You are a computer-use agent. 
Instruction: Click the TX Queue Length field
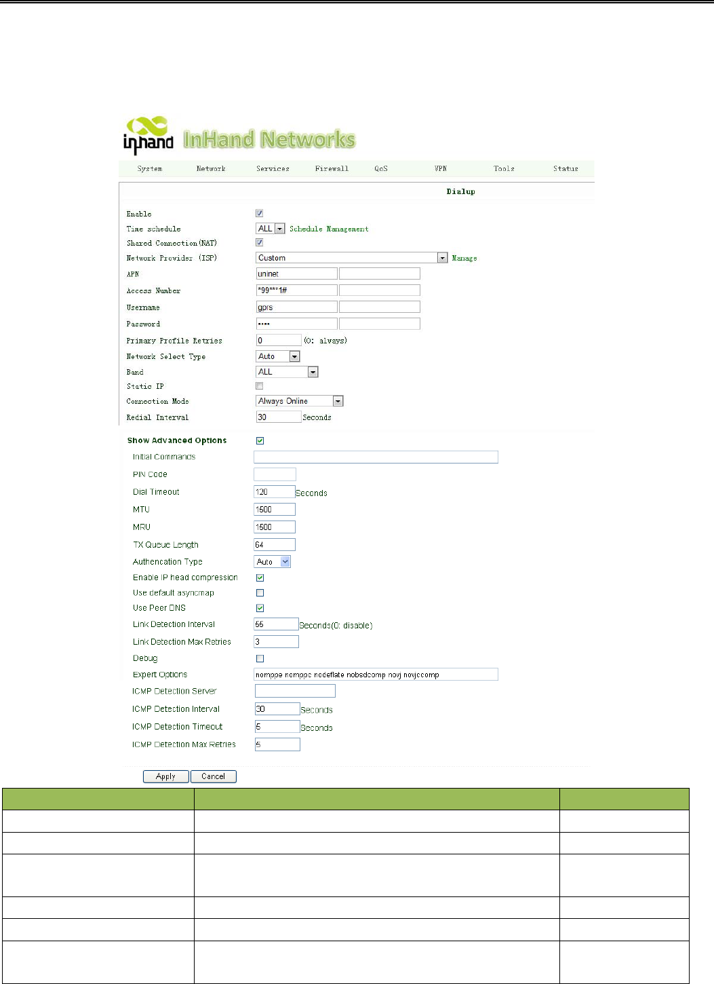(x=275, y=545)
